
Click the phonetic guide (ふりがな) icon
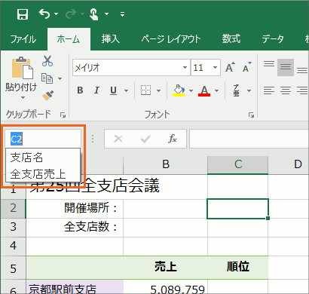click(x=236, y=90)
